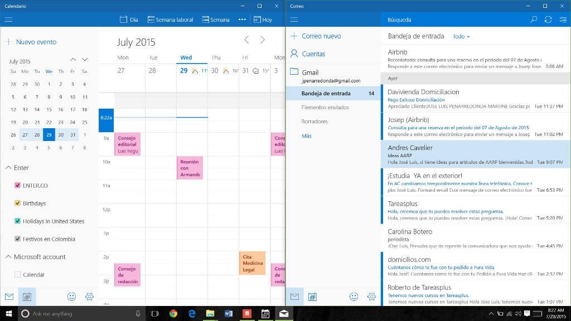The height and width of the screenshot is (321, 571).
Task: Collapse the Microsoft account section
Action: 8,256
